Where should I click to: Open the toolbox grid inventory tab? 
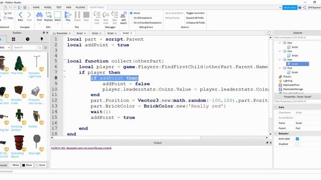[14, 39]
